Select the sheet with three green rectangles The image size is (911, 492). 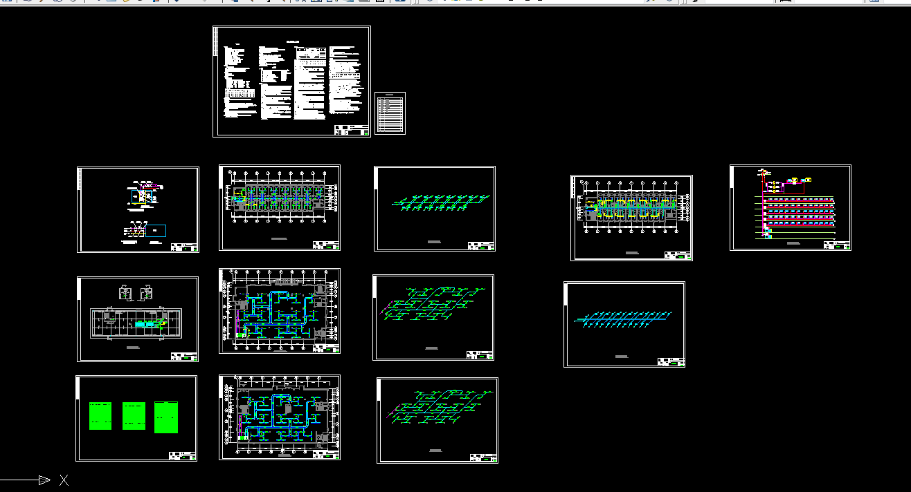(x=136, y=419)
